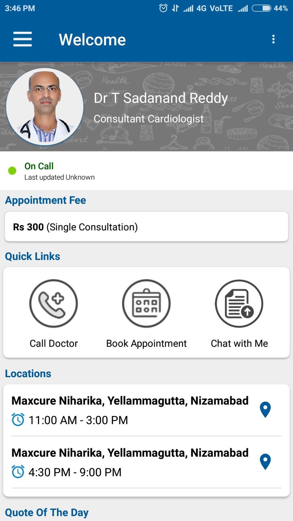Tap alarm clock icon beside 4:30 PM timing
The height and width of the screenshot is (521, 293).
click(x=18, y=472)
